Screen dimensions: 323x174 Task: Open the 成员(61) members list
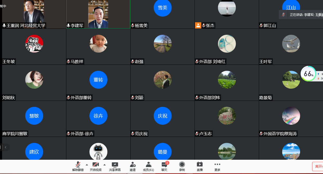[x=148, y=166]
